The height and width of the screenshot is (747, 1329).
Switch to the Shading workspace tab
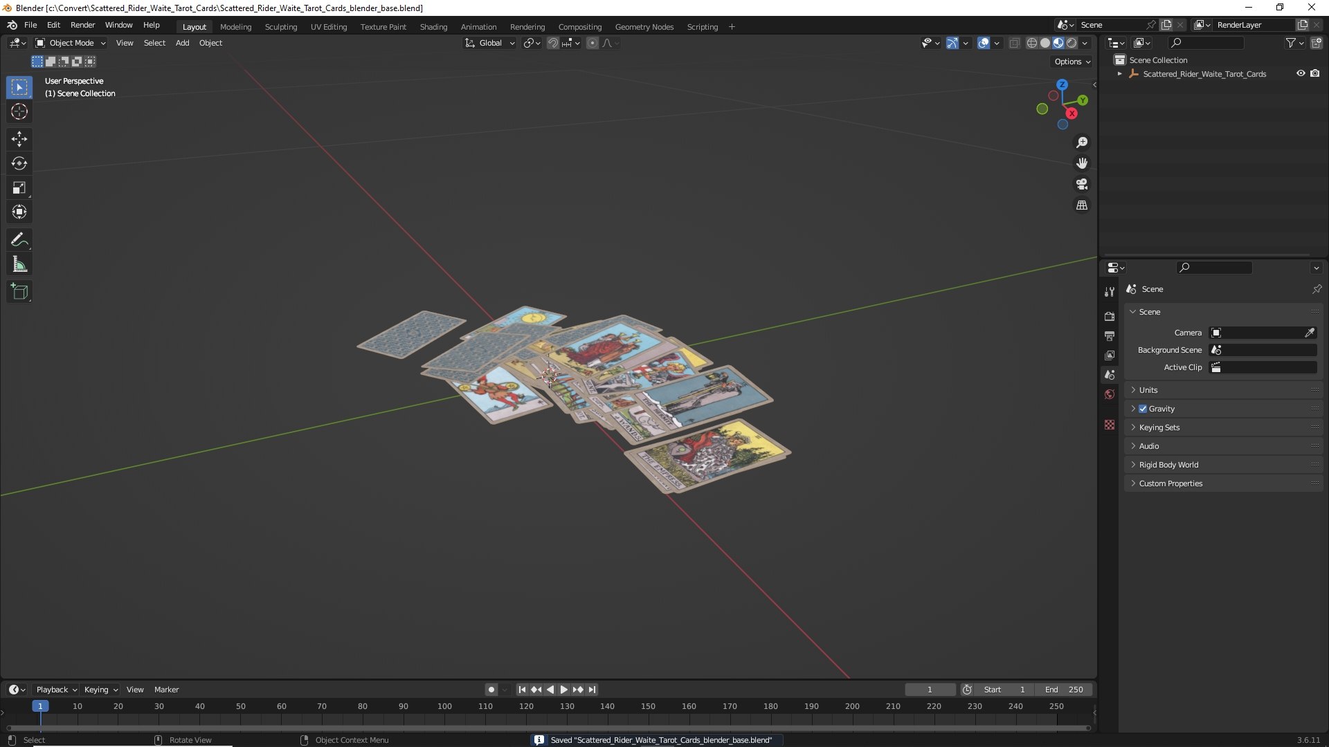(433, 27)
